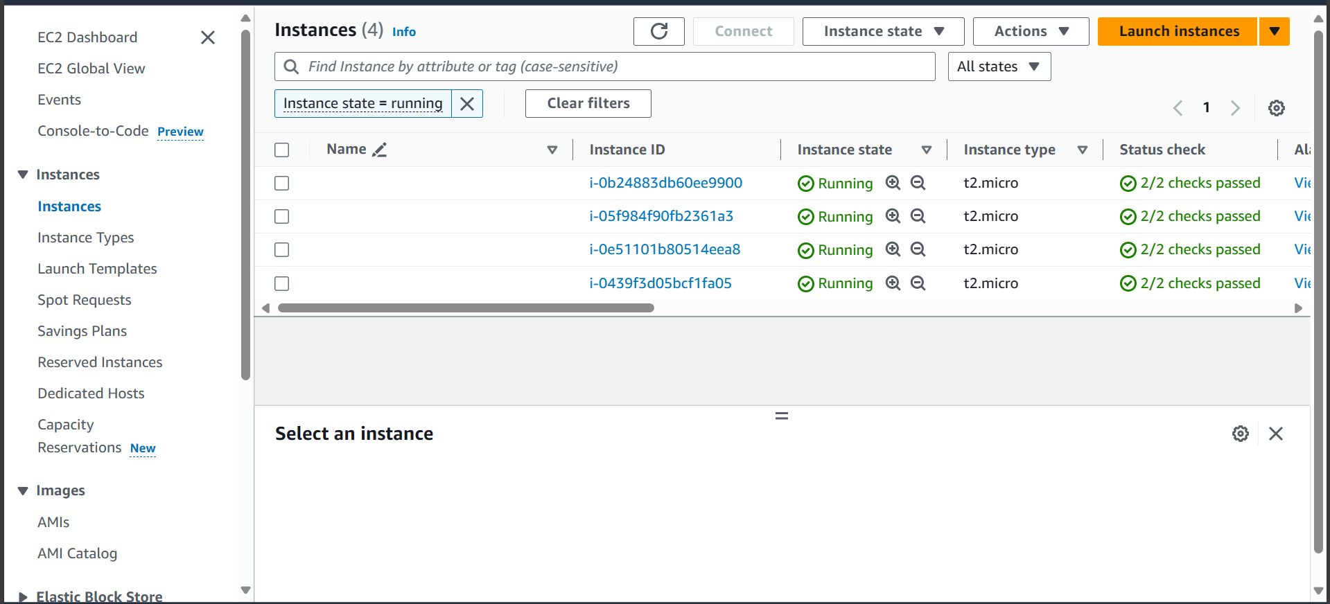Open AMI Catalog page
This screenshot has width=1330, height=604.
(x=77, y=553)
